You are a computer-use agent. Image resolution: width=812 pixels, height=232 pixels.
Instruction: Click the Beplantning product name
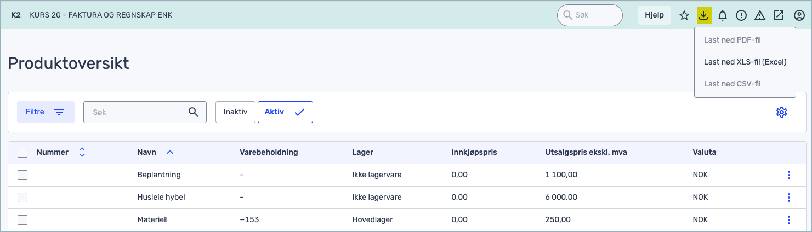(159, 175)
